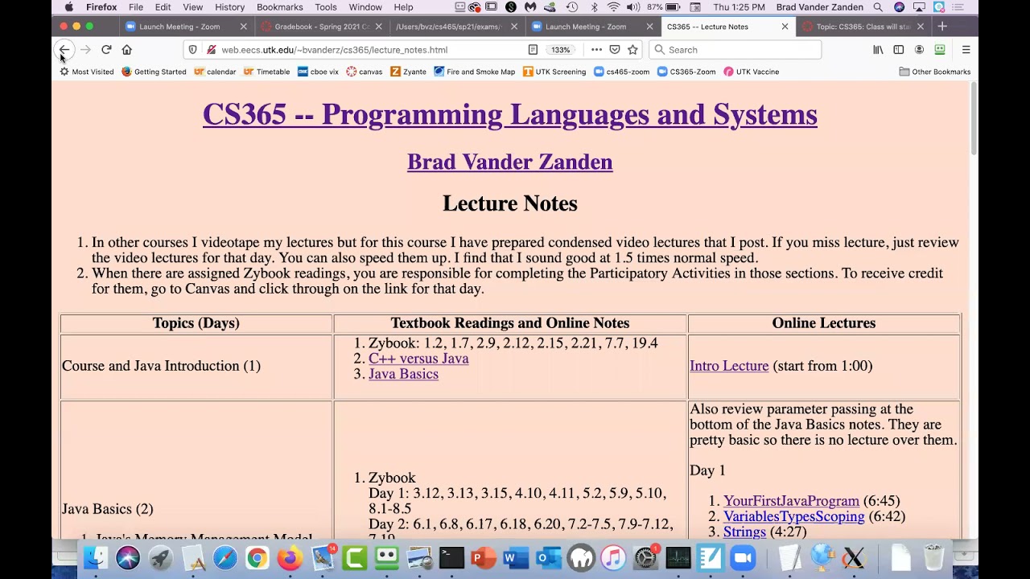Open the YourFirstJavaProgram lecture
This screenshot has width=1030, height=579.
pyautogui.click(x=791, y=501)
